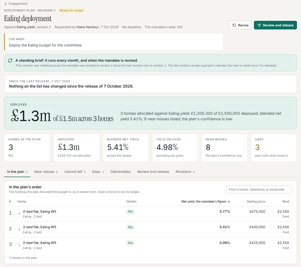Open the Review and release tab

tap(153, 172)
